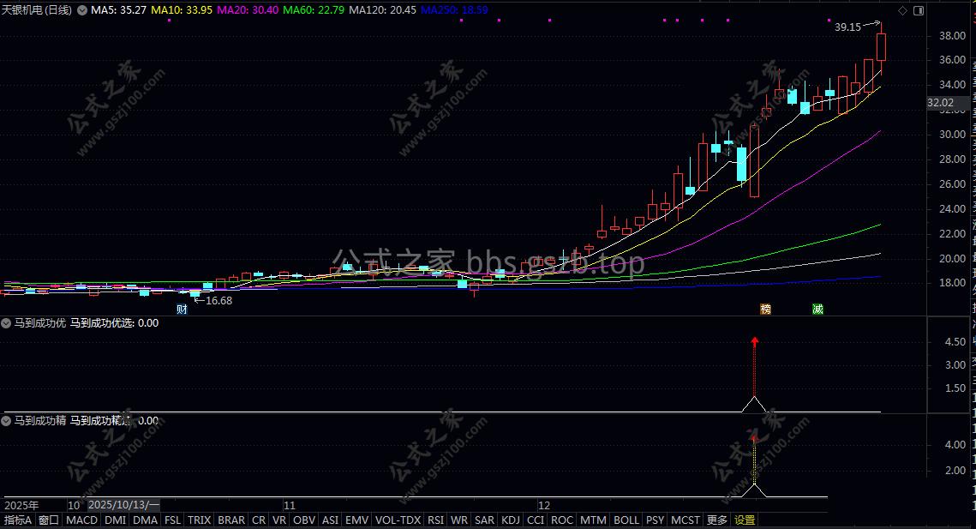The width and height of the screenshot is (976, 529).
Task: Switch to the DMI indicator
Action: 115,520
